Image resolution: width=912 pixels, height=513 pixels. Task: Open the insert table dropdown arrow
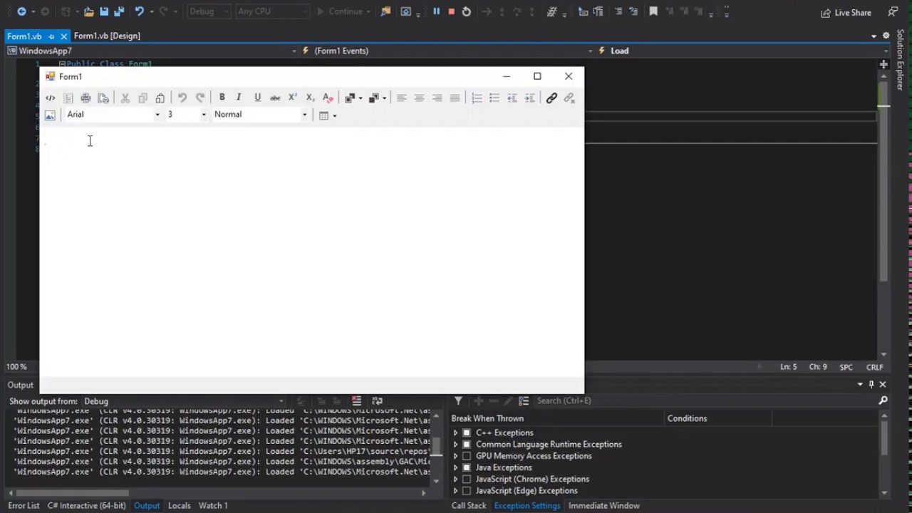pyautogui.click(x=334, y=115)
